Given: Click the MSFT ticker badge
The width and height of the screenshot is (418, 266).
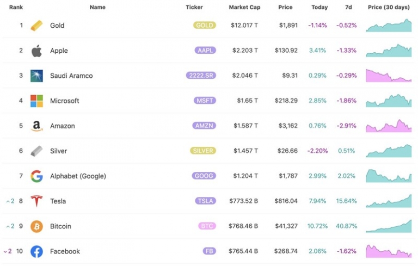Looking at the screenshot, I should (205, 101).
